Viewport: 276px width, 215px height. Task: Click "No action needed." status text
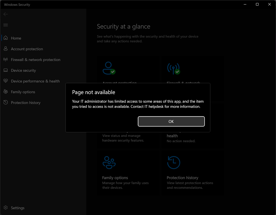[x=181, y=141]
